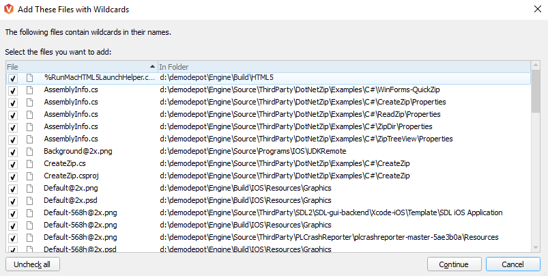The width and height of the screenshot is (548, 276).
Task: Click the P4V logo in title bar
Action: [8, 9]
